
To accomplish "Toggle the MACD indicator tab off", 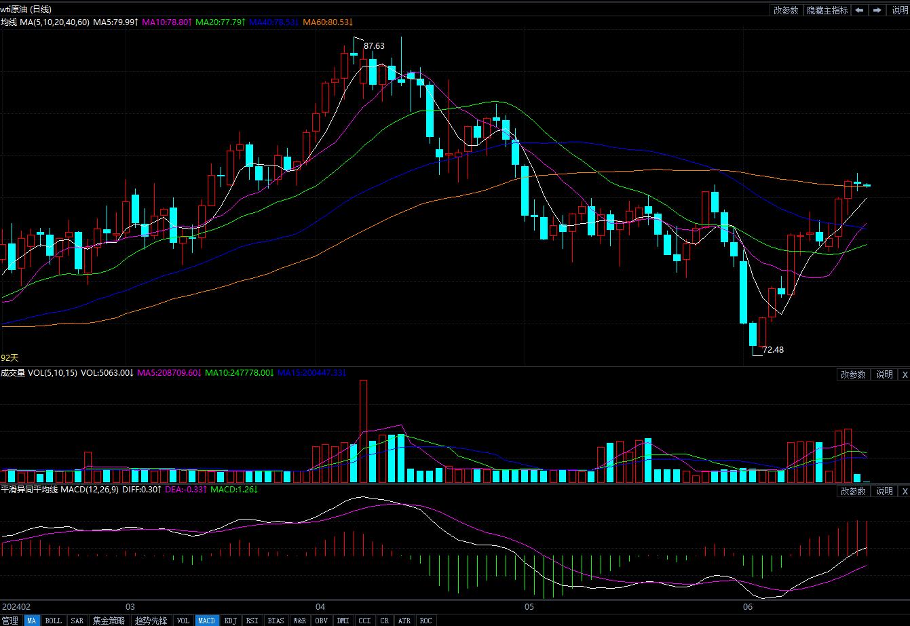I will point(206,621).
